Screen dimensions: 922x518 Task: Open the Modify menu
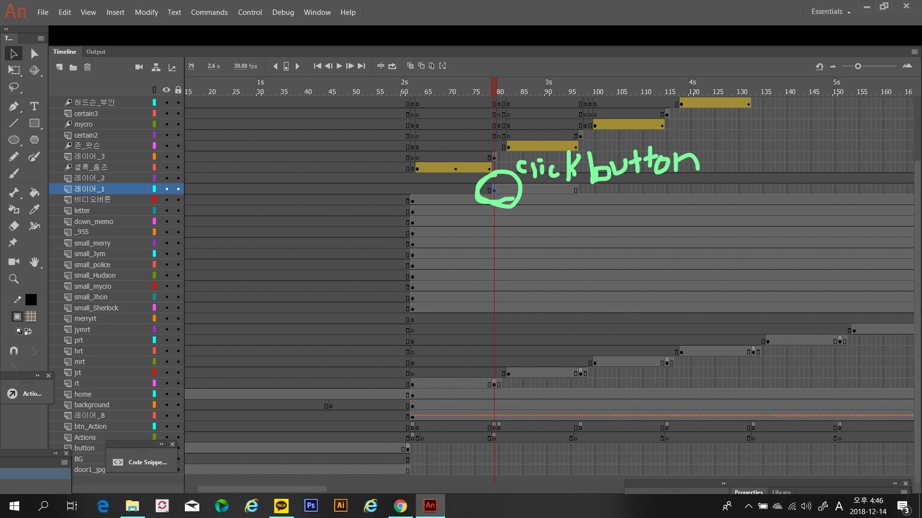coord(146,12)
